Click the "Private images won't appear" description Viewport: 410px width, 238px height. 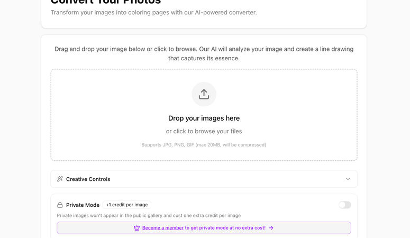tap(149, 215)
